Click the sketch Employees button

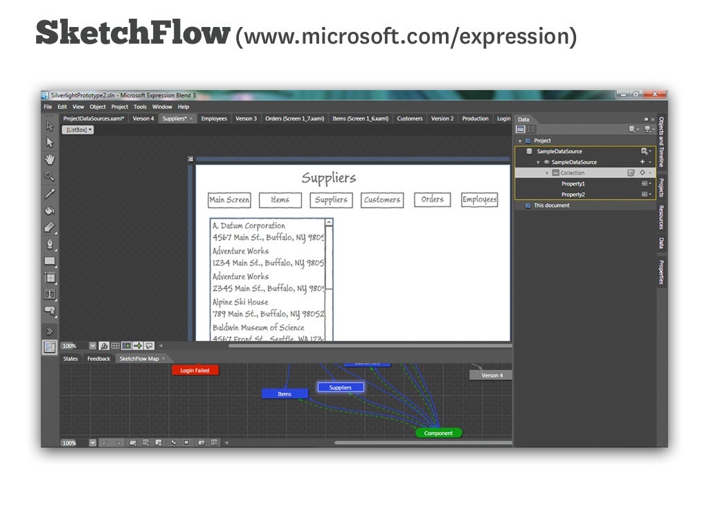(480, 199)
